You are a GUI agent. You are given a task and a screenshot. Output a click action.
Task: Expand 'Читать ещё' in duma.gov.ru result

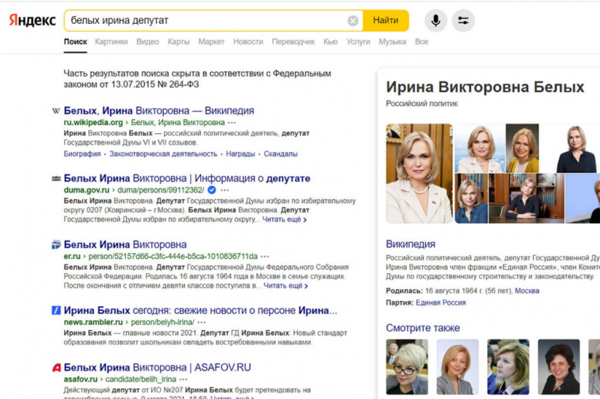point(284,220)
